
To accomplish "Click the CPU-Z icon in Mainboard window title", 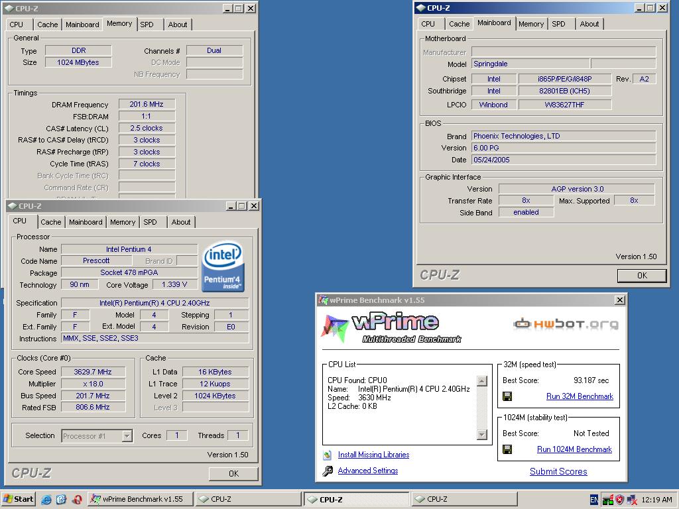I will tap(420, 8).
